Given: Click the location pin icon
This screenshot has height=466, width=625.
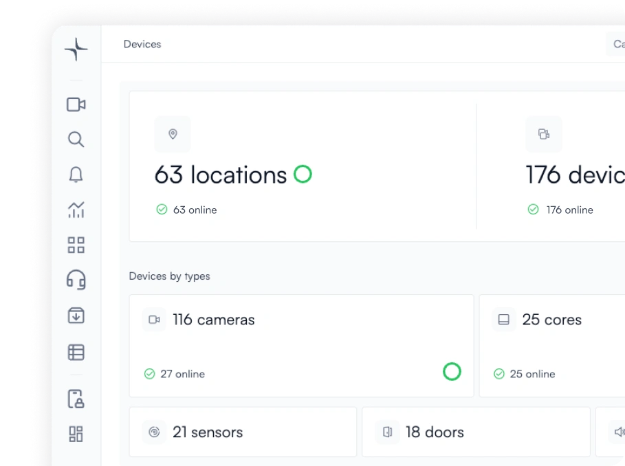Looking at the screenshot, I should coord(173,134).
